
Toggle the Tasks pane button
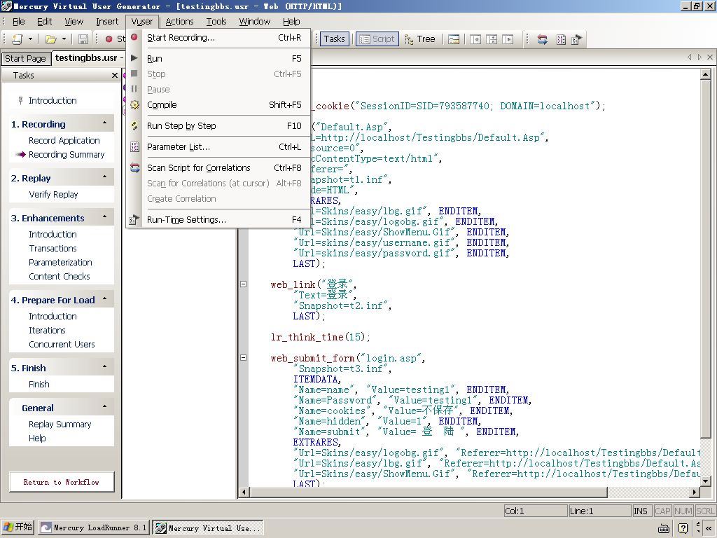[334, 39]
